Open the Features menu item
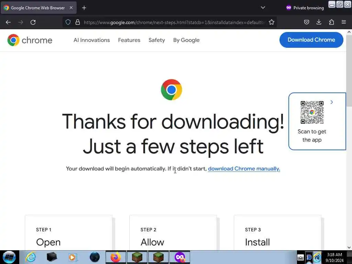This screenshot has width=352, height=264. 129,40
